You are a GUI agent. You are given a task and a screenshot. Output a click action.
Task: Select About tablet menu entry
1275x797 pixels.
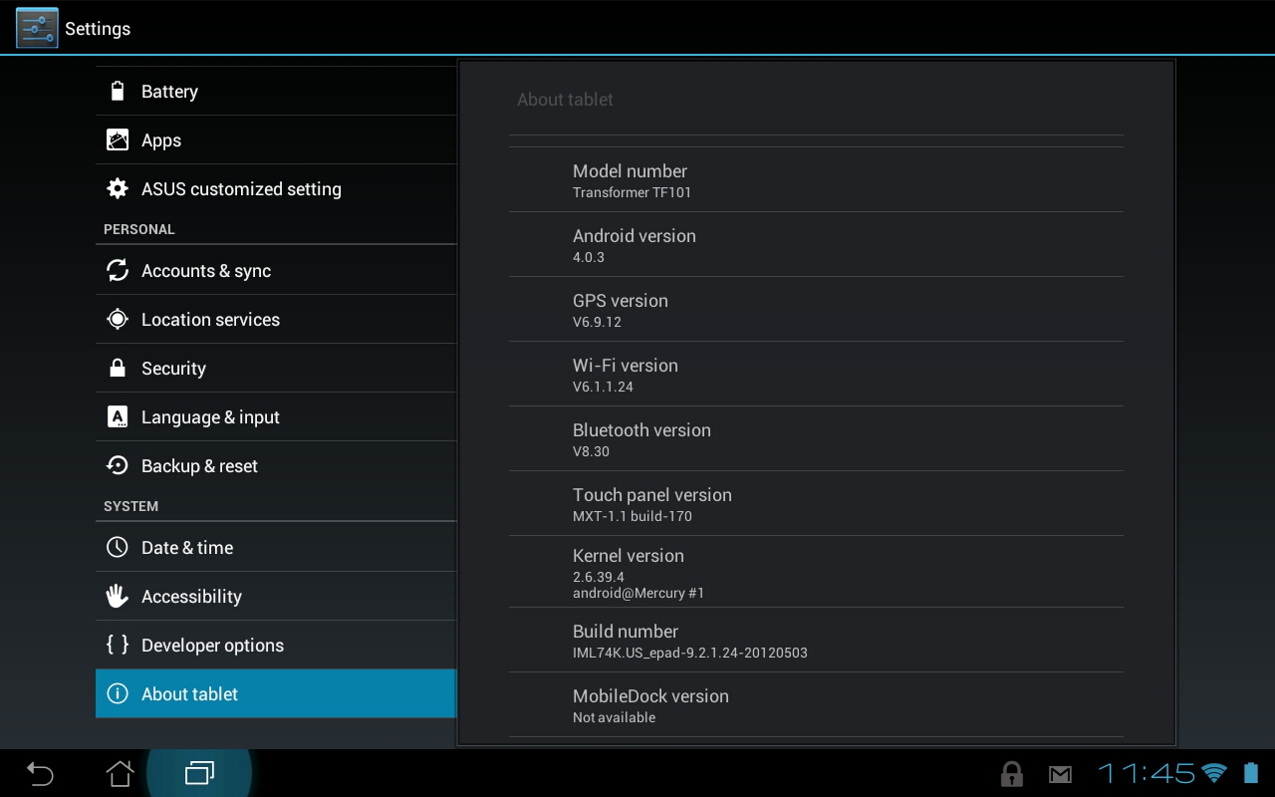point(276,693)
